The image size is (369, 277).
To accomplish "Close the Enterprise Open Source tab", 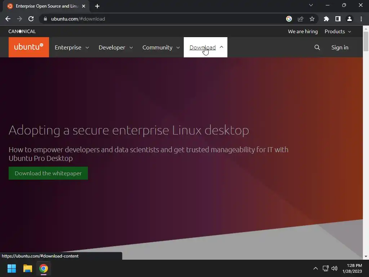I will click(x=84, y=6).
